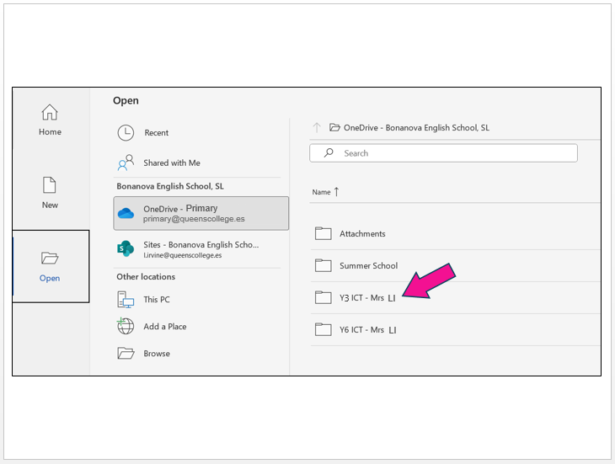The width and height of the screenshot is (615, 464).
Task: Open the Attachments folder
Action: 362,234
